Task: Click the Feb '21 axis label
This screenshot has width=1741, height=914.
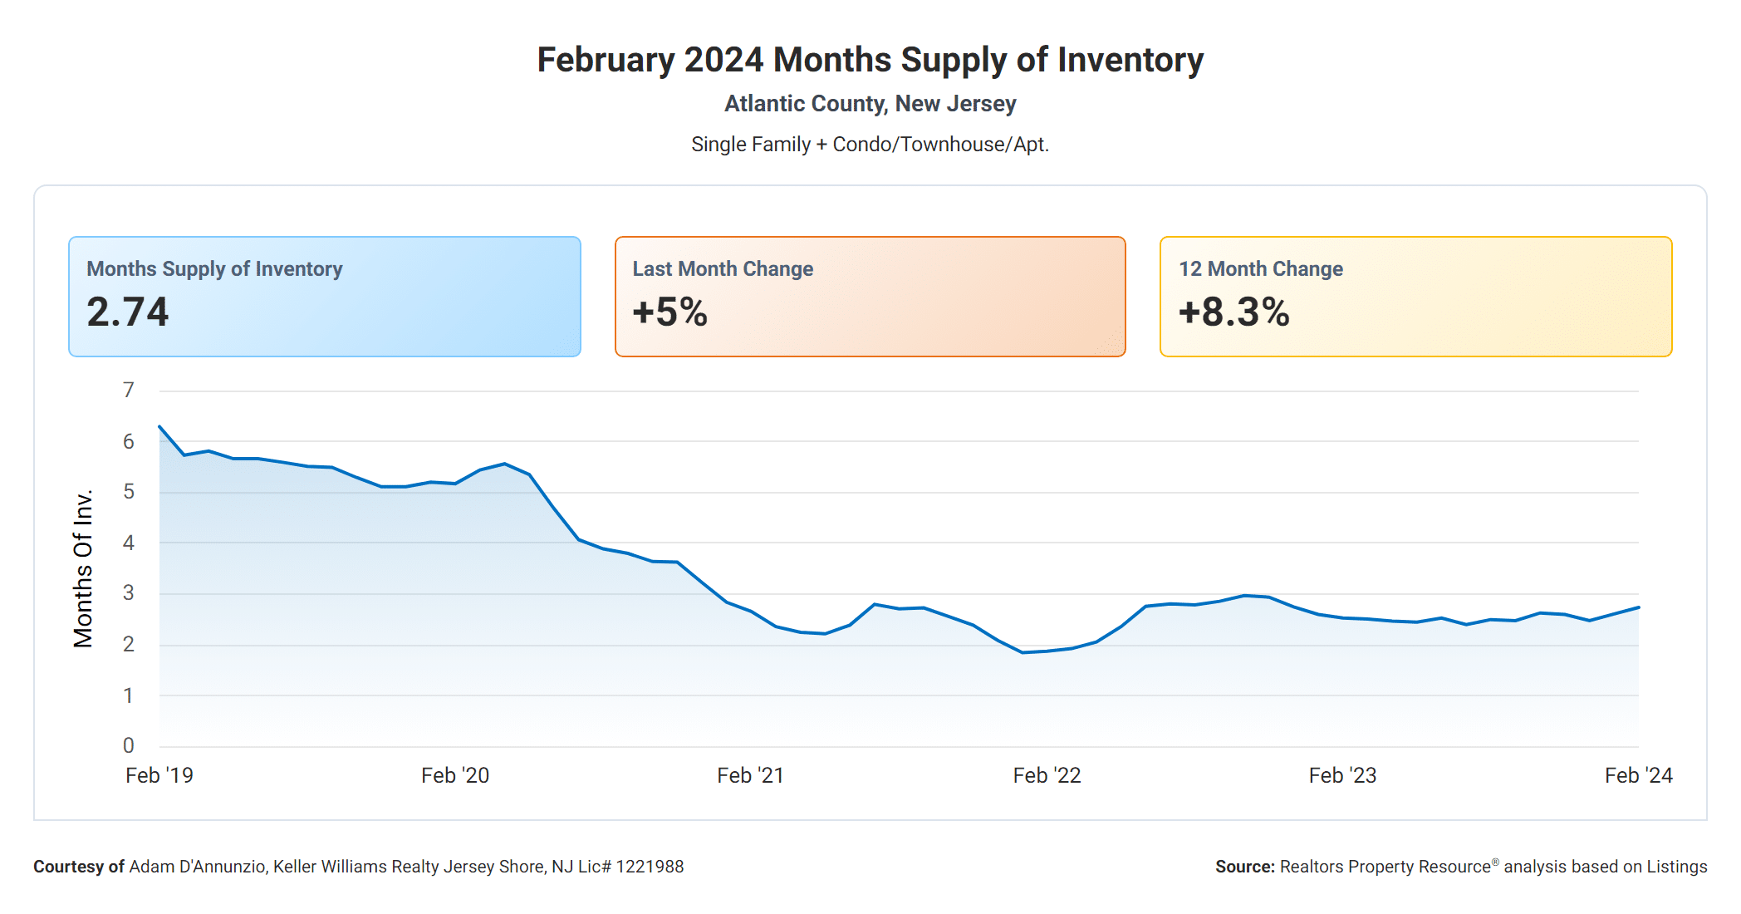Action: [750, 775]
